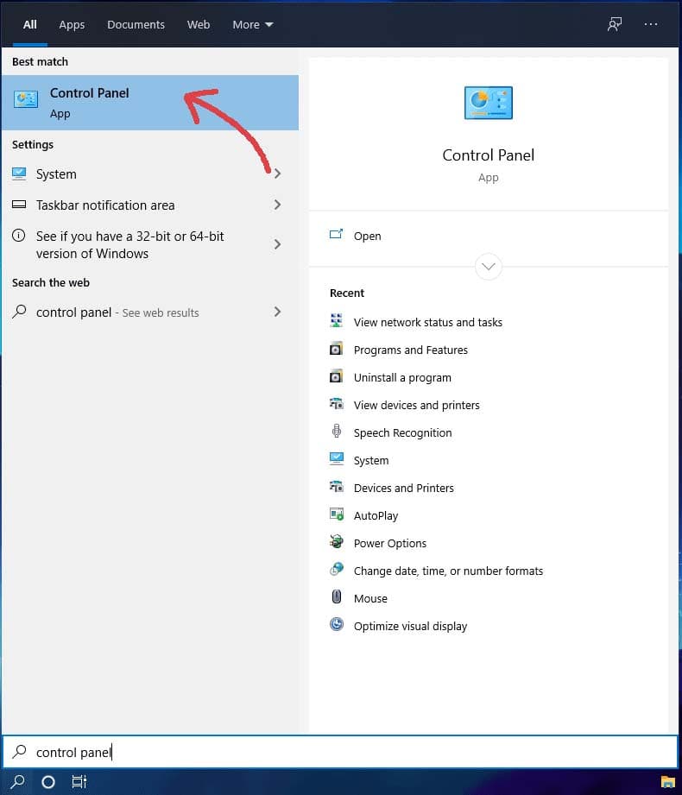Screen dimensions: 682x795
Task: Click Control Panel title in preview pane
Action: tap(489, 155)
